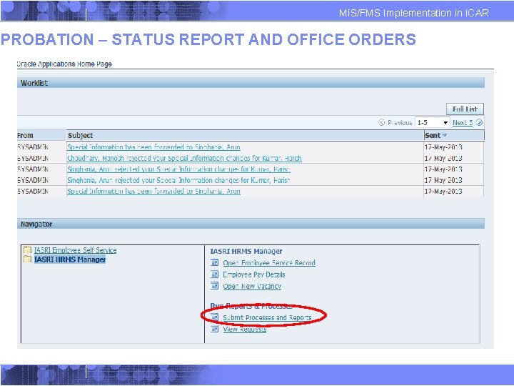Click form icon beside View Requests
Image resolution: width=514 pixels, height=386 pixels.
pos(214,329)
